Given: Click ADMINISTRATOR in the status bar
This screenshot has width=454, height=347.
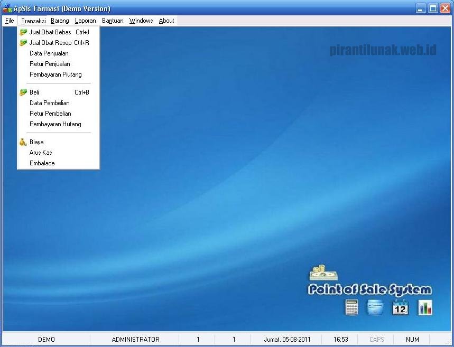Looking at the screenshot, I should 135,339.
